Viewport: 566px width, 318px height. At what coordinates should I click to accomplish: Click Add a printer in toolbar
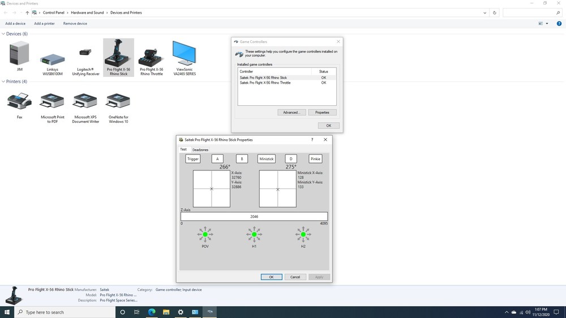point(44,23)
